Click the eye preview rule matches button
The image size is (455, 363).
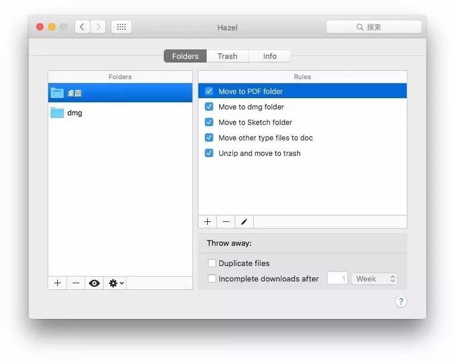coord(94,283)
